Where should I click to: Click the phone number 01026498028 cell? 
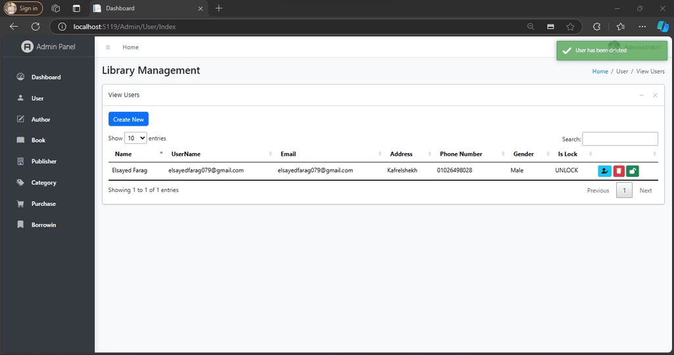coord(454,170)
